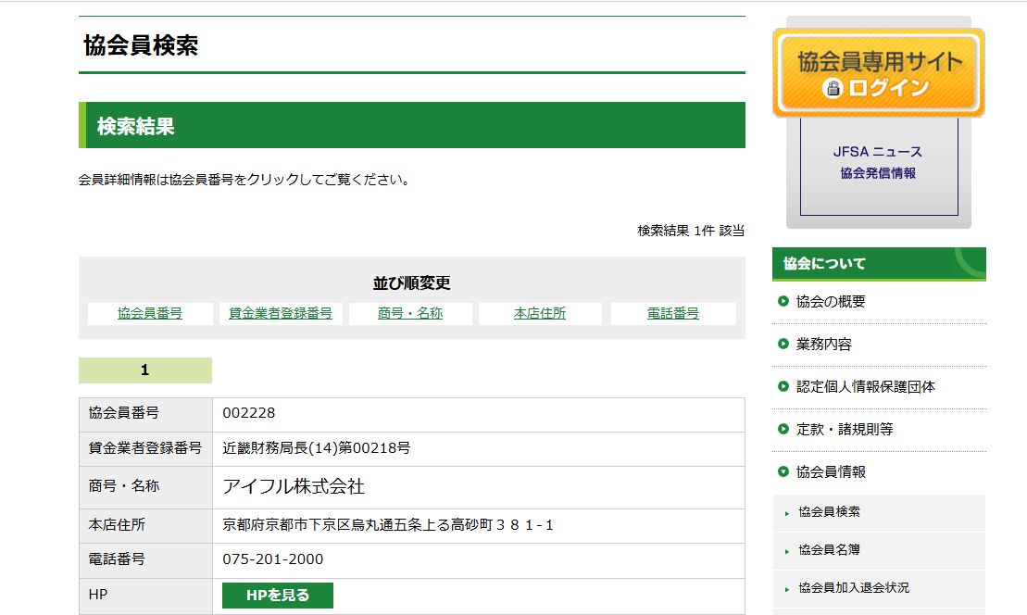Open the 認定個人情報保護団体 sidebar item
The height and width of the screenshot is (615, 1027).
(x=865, y=387)
